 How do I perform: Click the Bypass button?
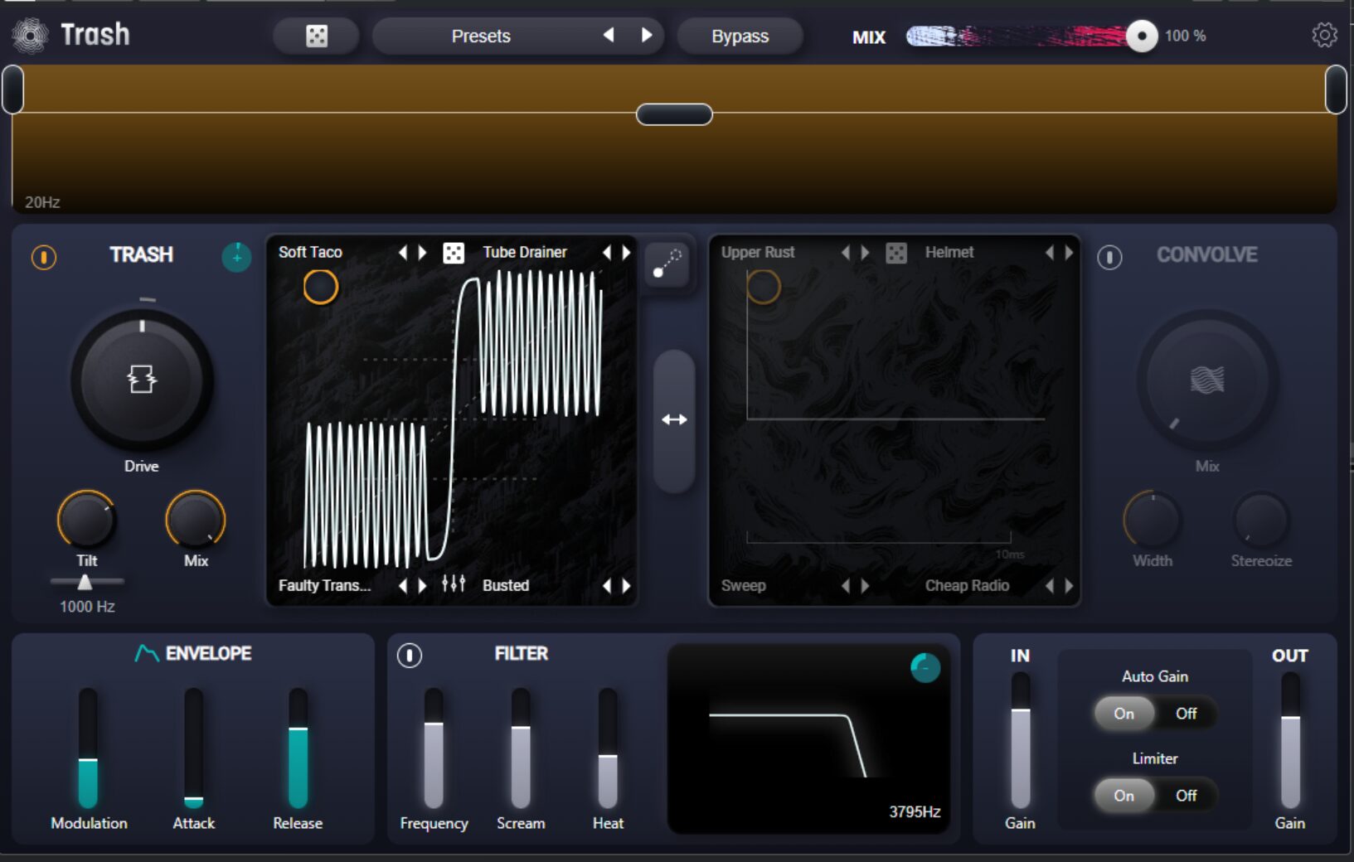pyautogui.click(x=740, y=36)
